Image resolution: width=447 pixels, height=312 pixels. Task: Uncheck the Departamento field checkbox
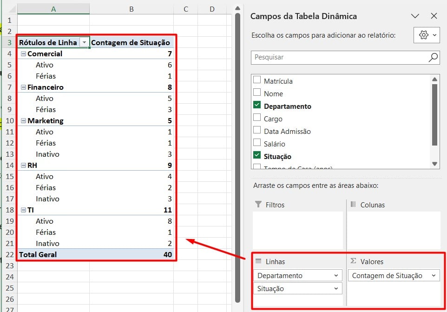tap(257, 105)
